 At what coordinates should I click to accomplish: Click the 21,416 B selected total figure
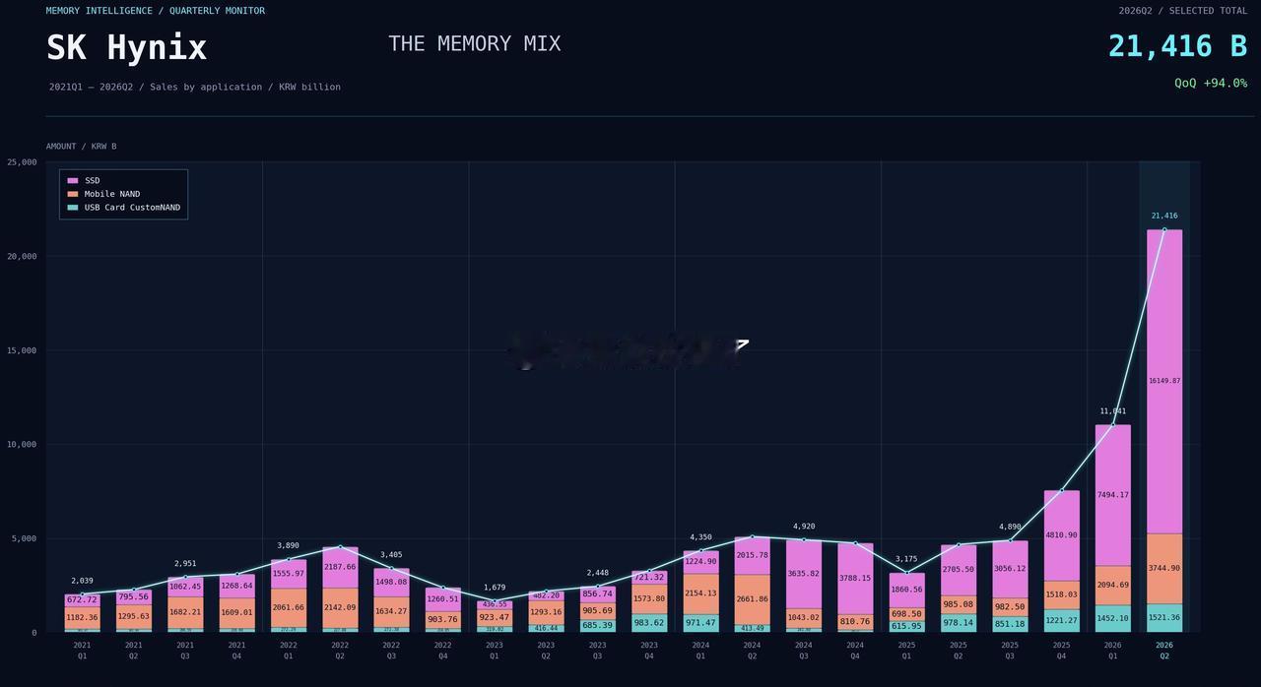click(x=1177, y=46)
